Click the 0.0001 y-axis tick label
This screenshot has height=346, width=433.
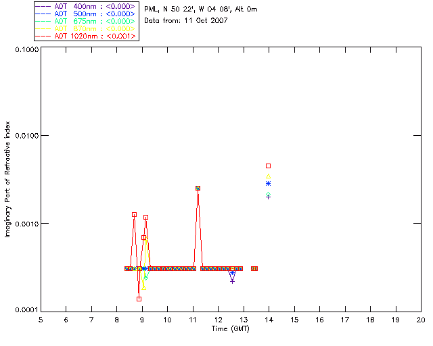27,310
